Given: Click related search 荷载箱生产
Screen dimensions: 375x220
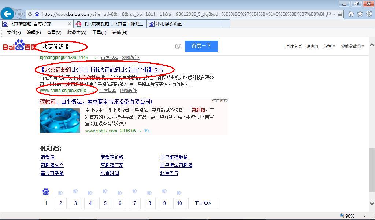Looking at the screenshot, I should point(52,165).
